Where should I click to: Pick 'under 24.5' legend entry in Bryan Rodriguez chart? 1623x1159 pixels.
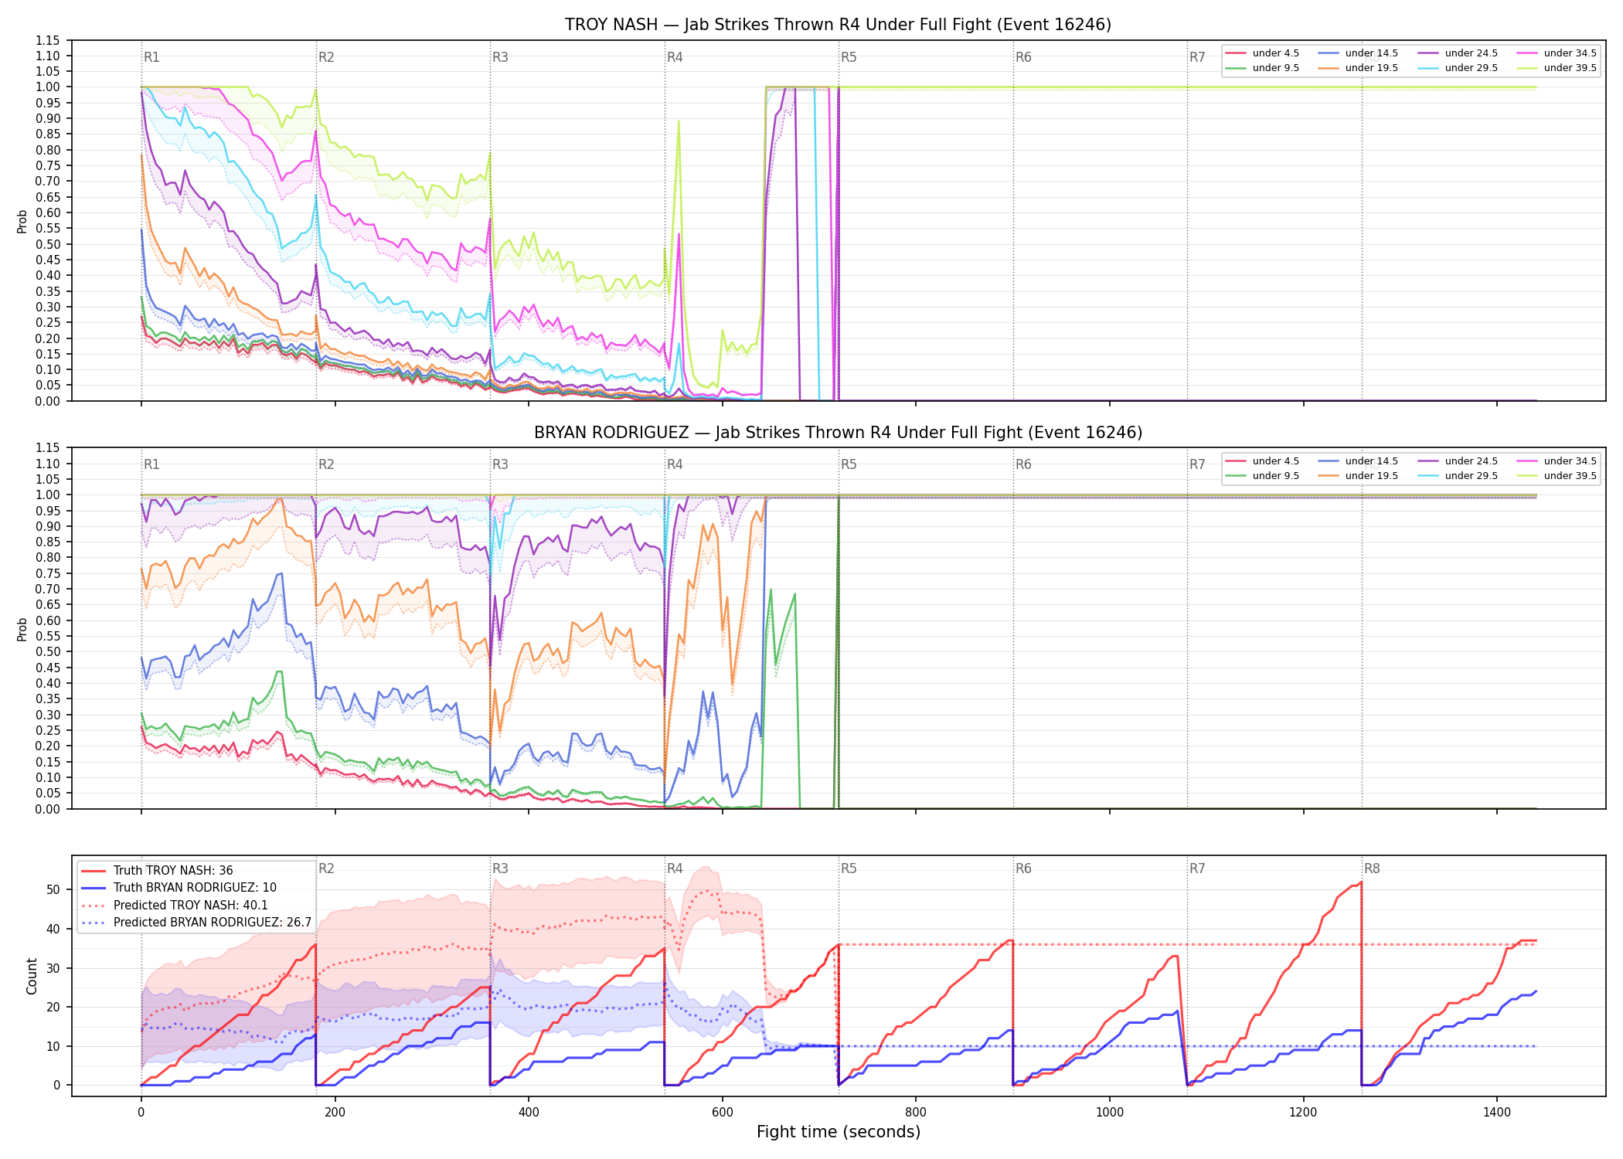1458,461
